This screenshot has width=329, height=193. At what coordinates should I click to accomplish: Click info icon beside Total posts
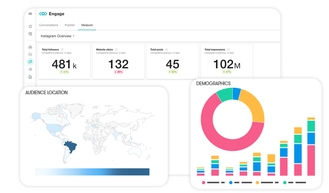(167, 50)
